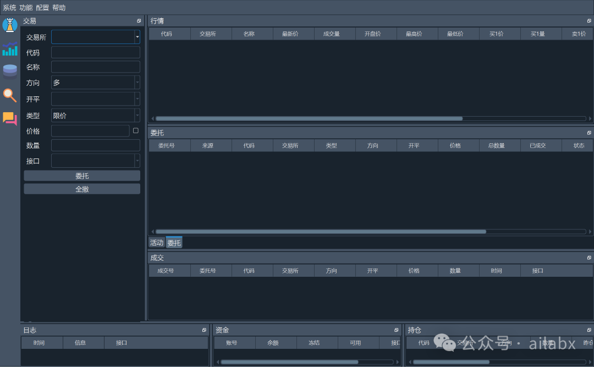This screenshot has height=367, width=594.
Task: Open the 配置 menu
Action: point(42,8)
